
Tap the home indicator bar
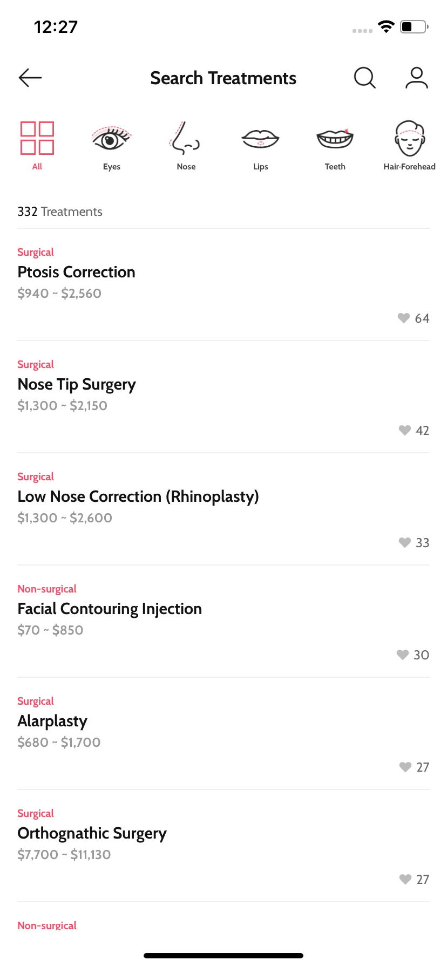223,956
